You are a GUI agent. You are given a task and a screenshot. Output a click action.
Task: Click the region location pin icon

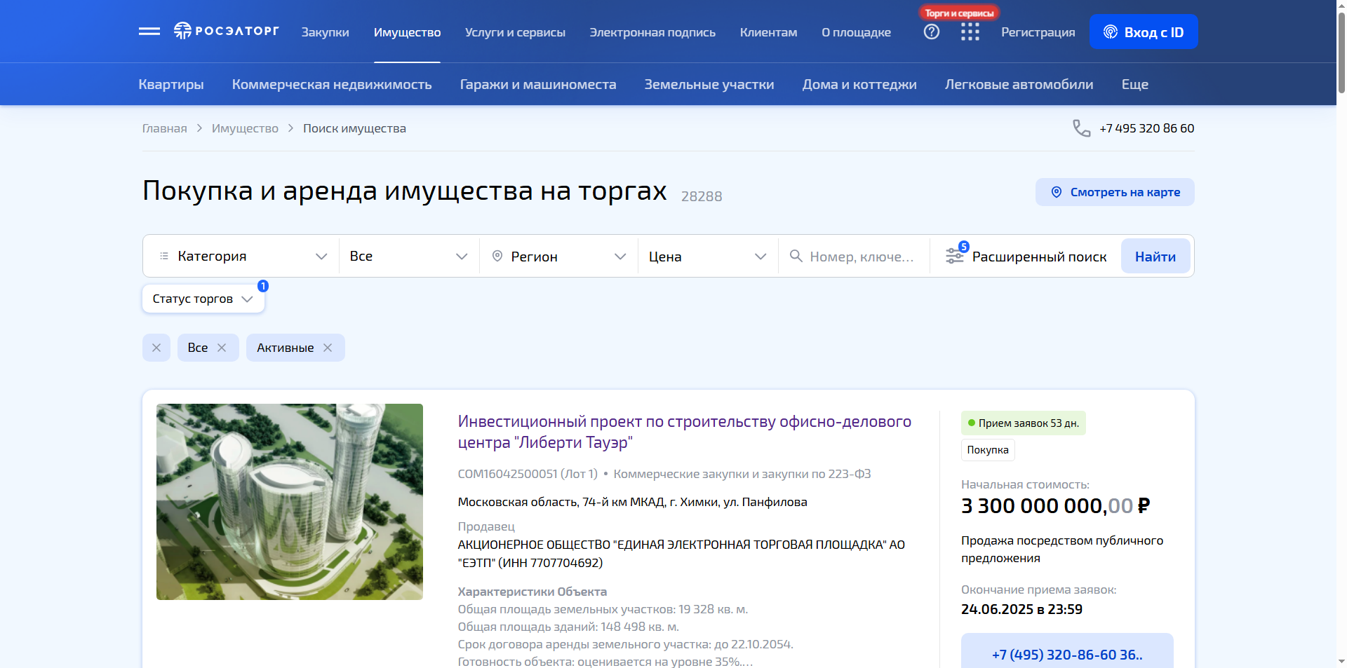tap(497, 256)
